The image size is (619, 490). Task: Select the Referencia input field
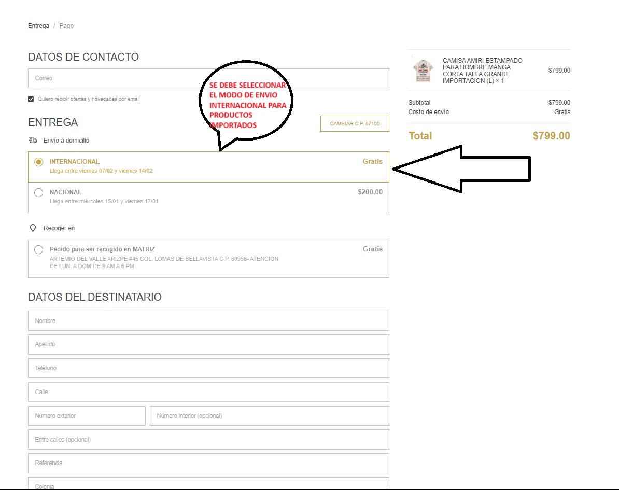click(208, 463)
